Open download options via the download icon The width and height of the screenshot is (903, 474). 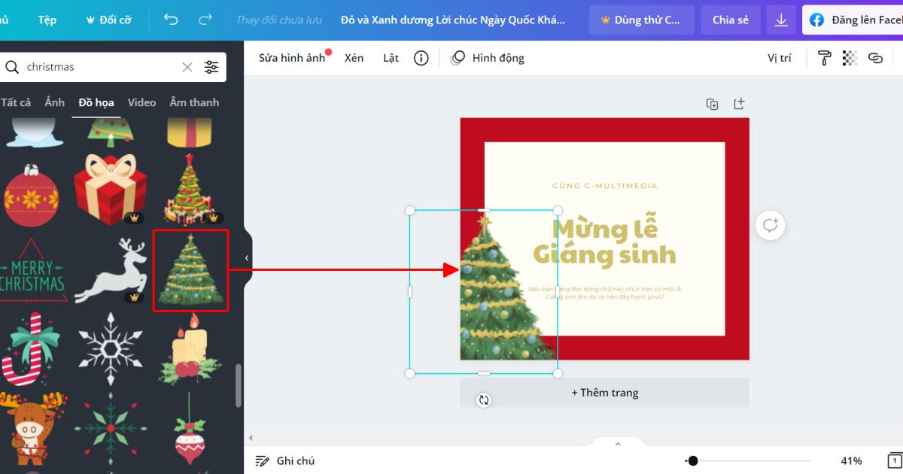tap(780, 20)
